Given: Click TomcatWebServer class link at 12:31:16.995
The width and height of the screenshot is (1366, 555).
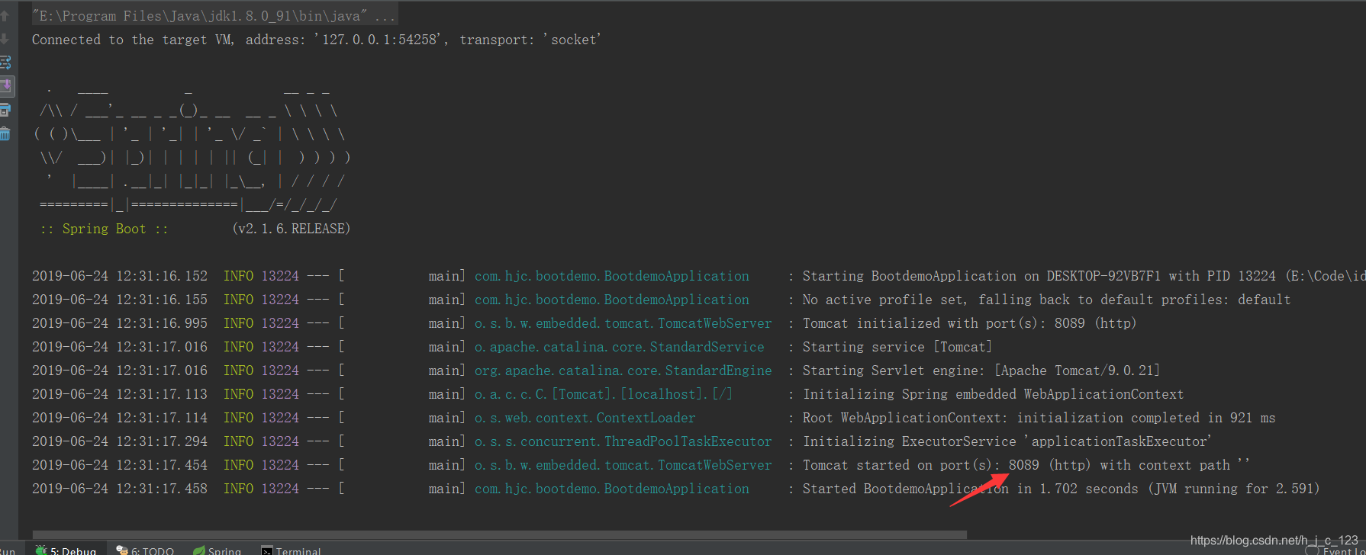Looking at the screenshot, I should [x=623, y=323].
